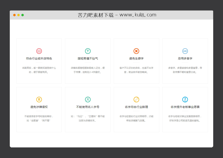Click the blue ABC icon above 忌用多音字
223x158 pixels.
pos(185,51)
